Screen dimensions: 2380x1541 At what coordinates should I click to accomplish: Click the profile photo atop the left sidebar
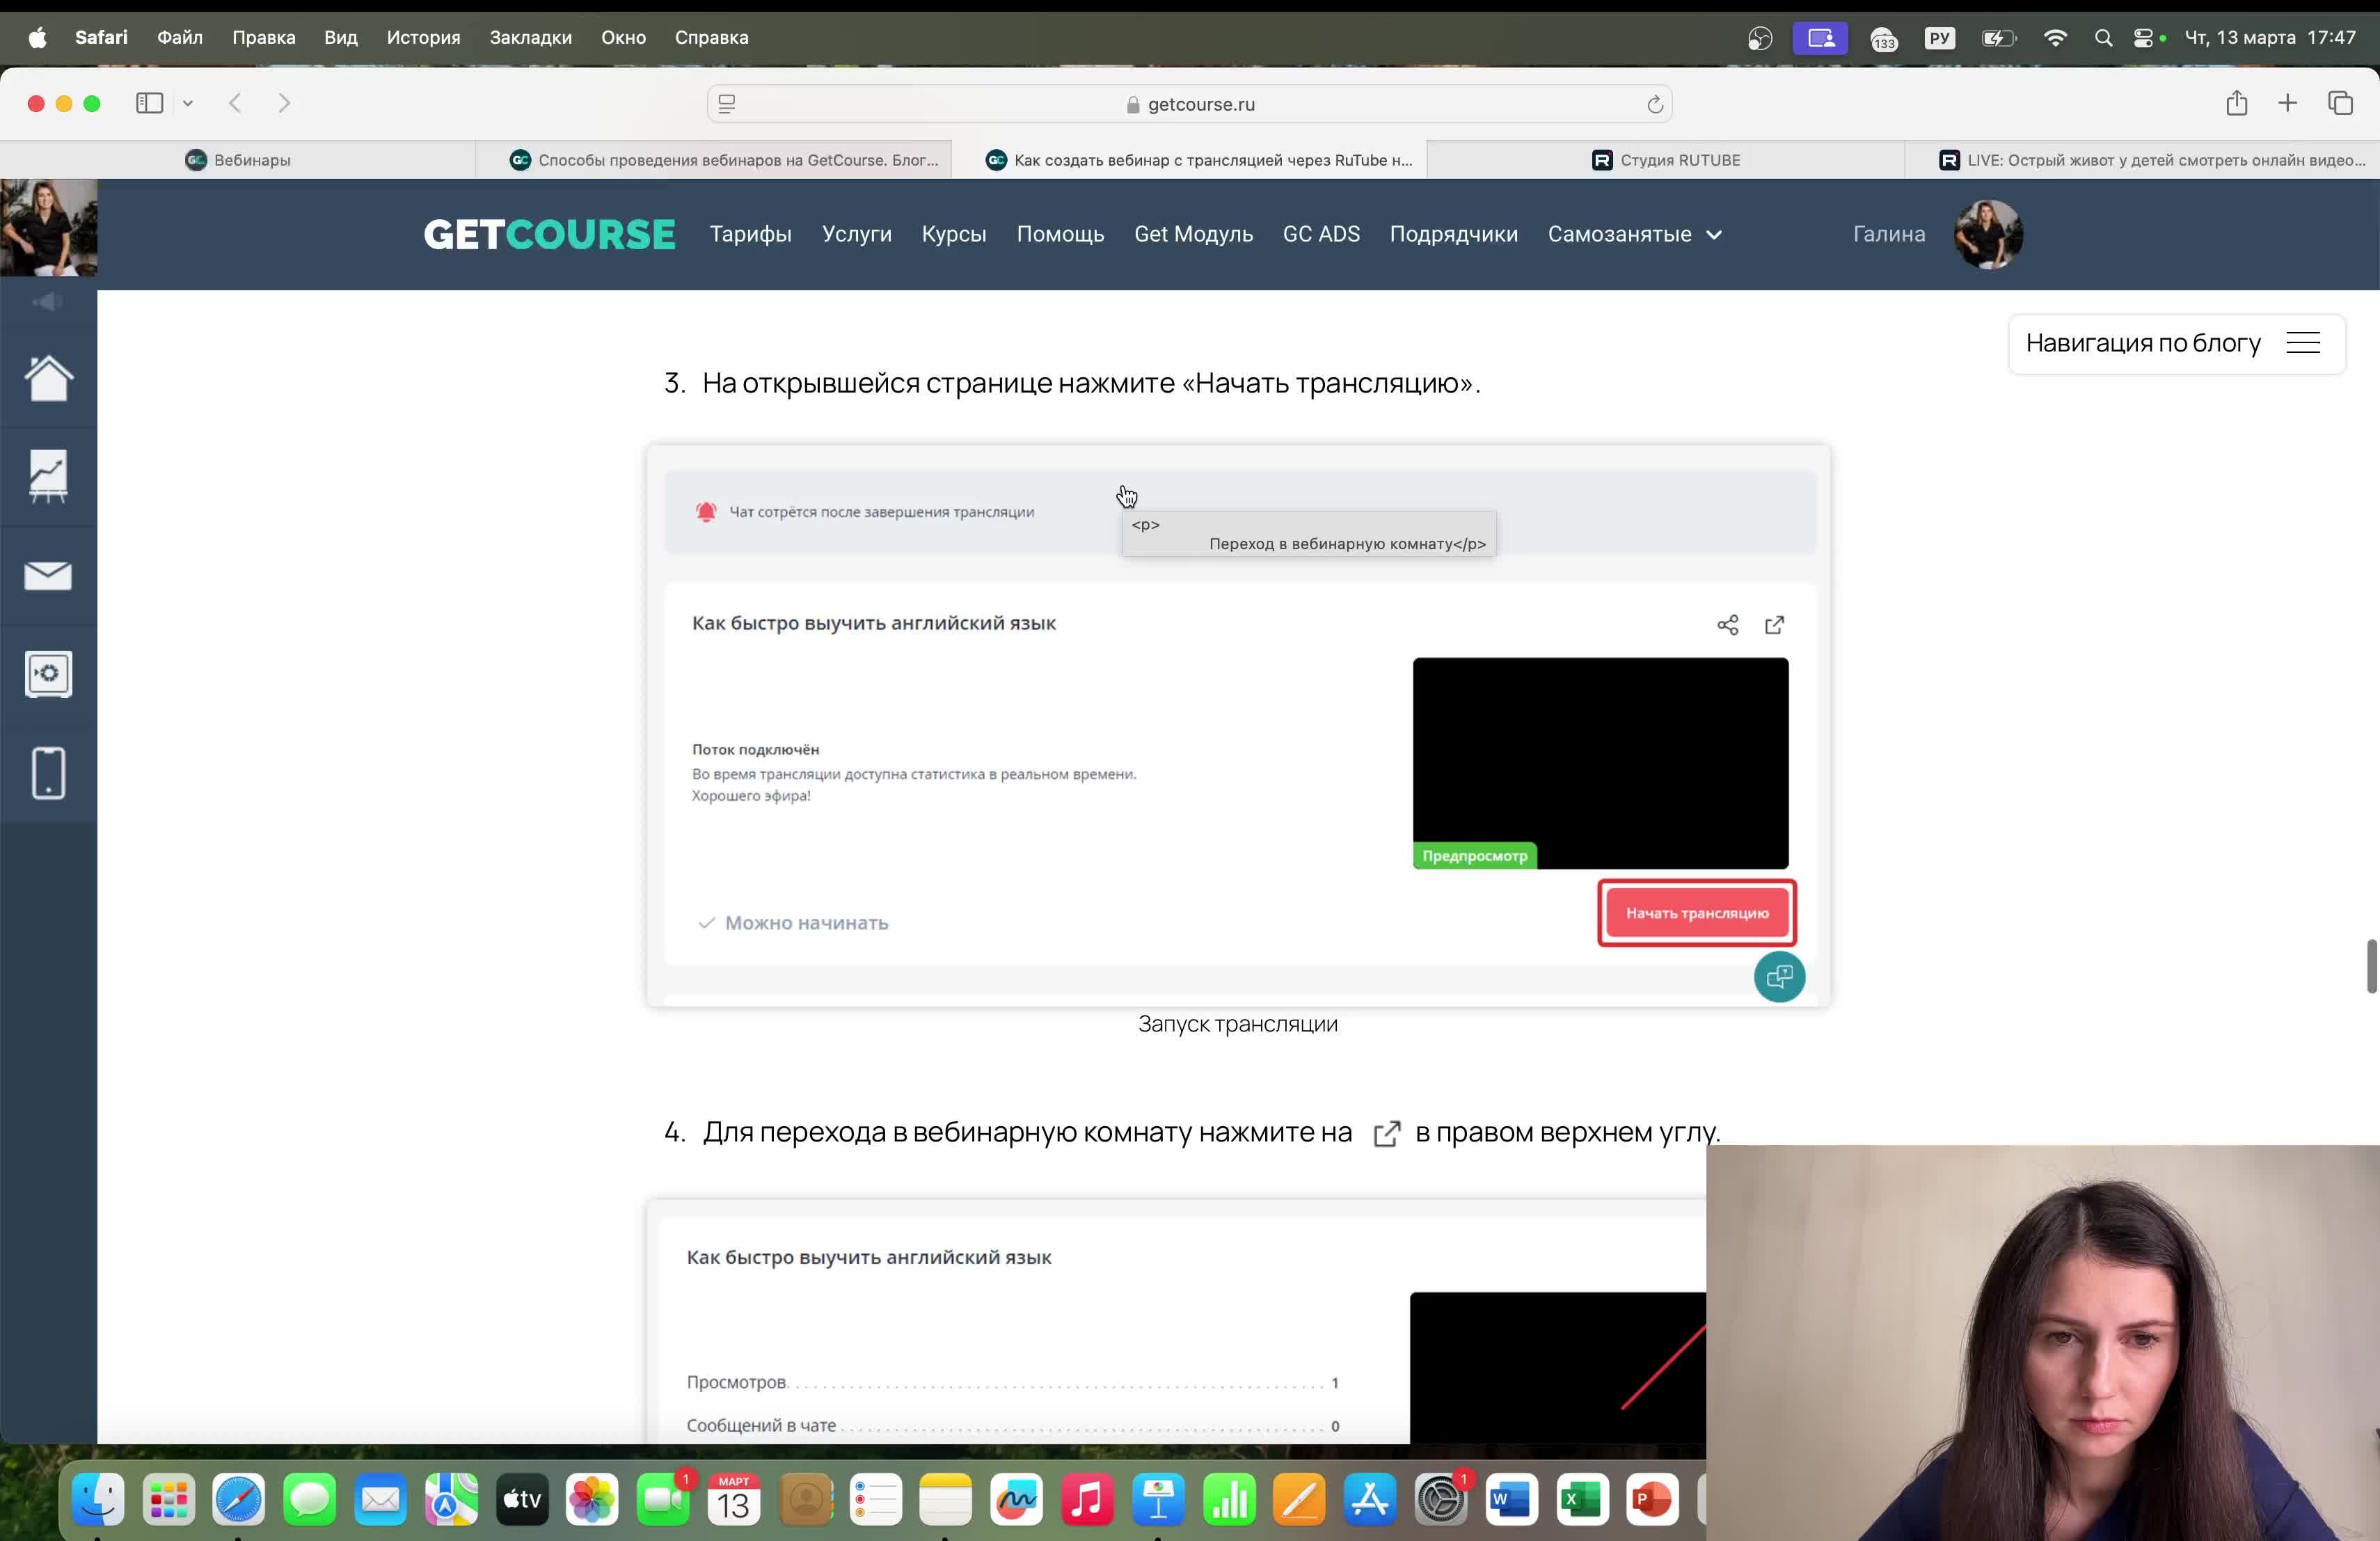(x=48, y=228)
